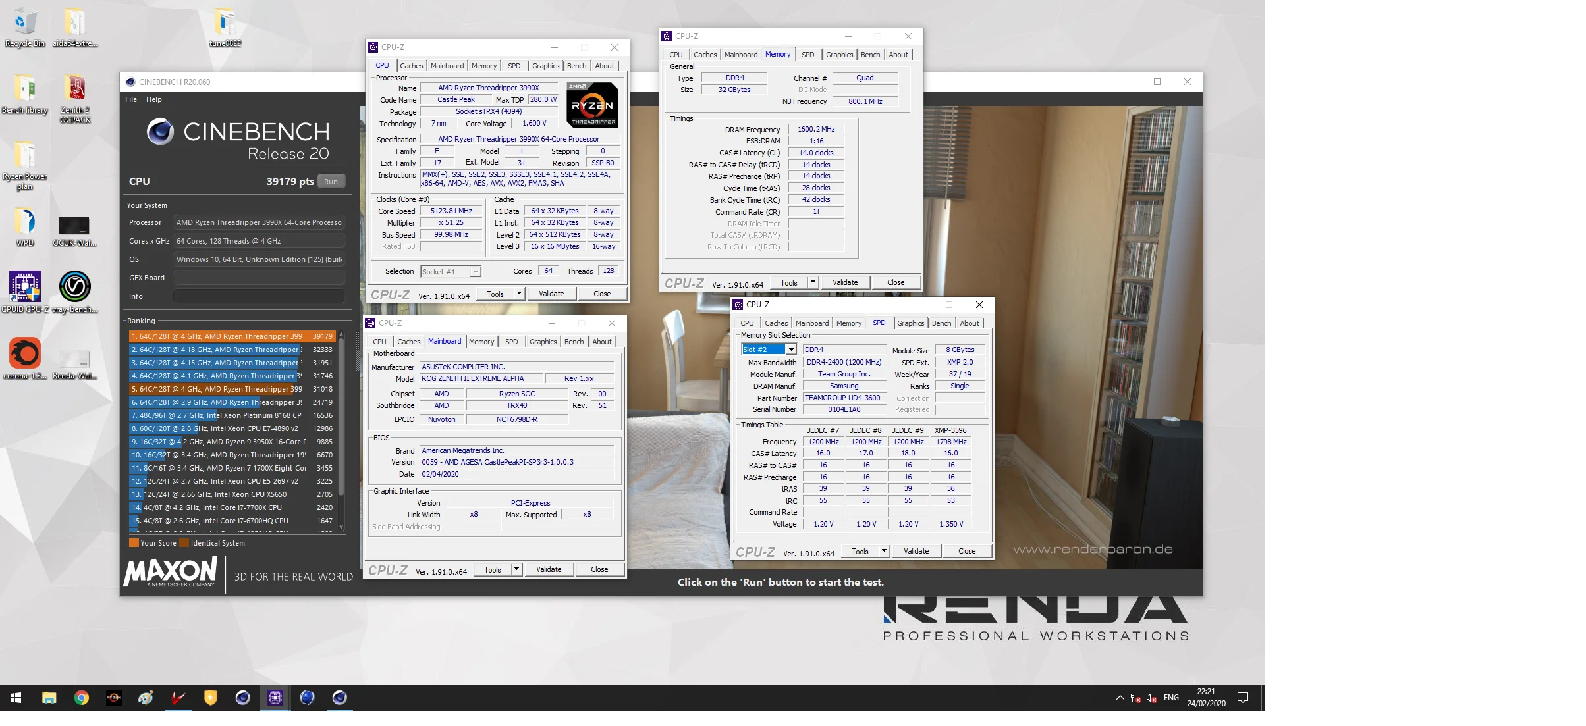
Task: Launch CPUID CPU-Z desktop shortcut
Action: 24,292
